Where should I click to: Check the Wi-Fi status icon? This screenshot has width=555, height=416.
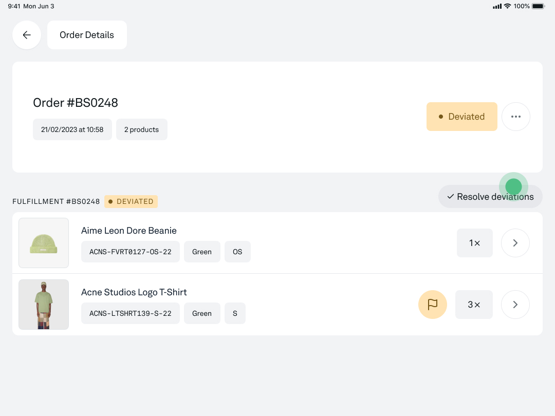pyautogui.click(x=507, y=6)
